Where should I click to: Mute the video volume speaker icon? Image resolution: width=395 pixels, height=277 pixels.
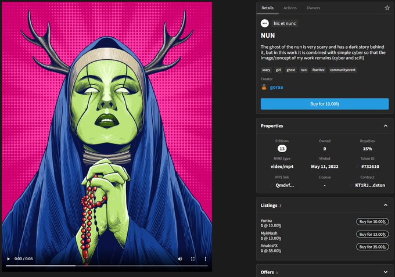(x=180, y=259)
